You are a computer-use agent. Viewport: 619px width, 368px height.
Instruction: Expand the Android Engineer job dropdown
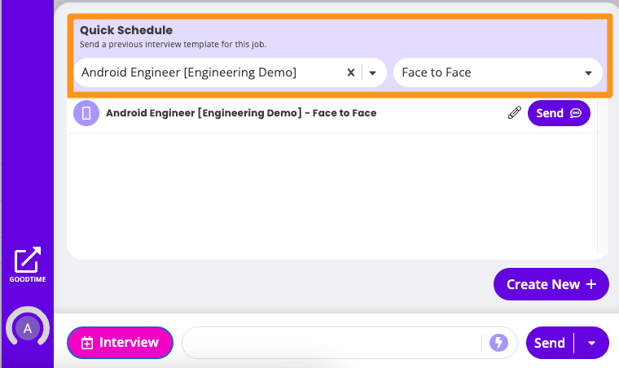(372, 72)
